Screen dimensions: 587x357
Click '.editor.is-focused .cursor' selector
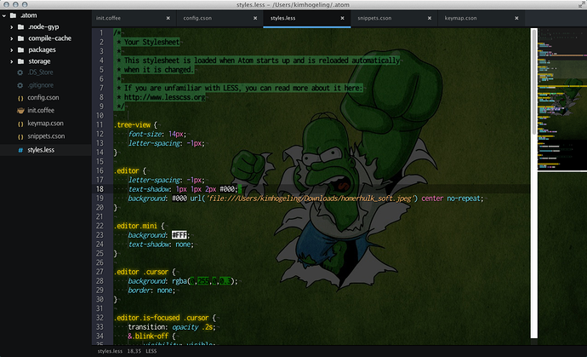(162, 318)
